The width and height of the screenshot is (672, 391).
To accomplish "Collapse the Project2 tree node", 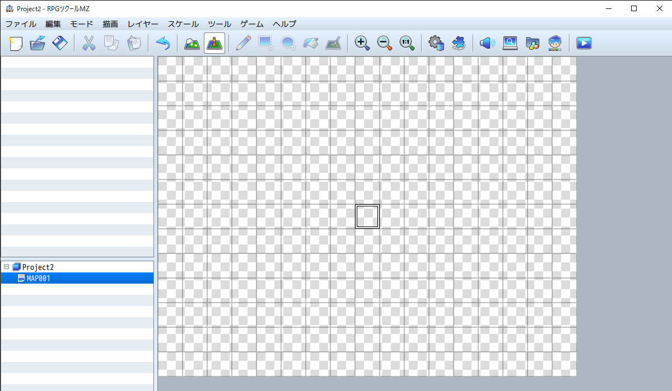I will pos(5,267).
